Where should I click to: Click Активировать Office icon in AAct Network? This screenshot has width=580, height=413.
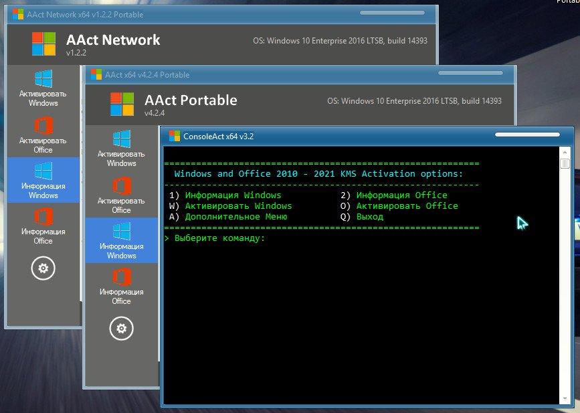(x=43, y=126)
